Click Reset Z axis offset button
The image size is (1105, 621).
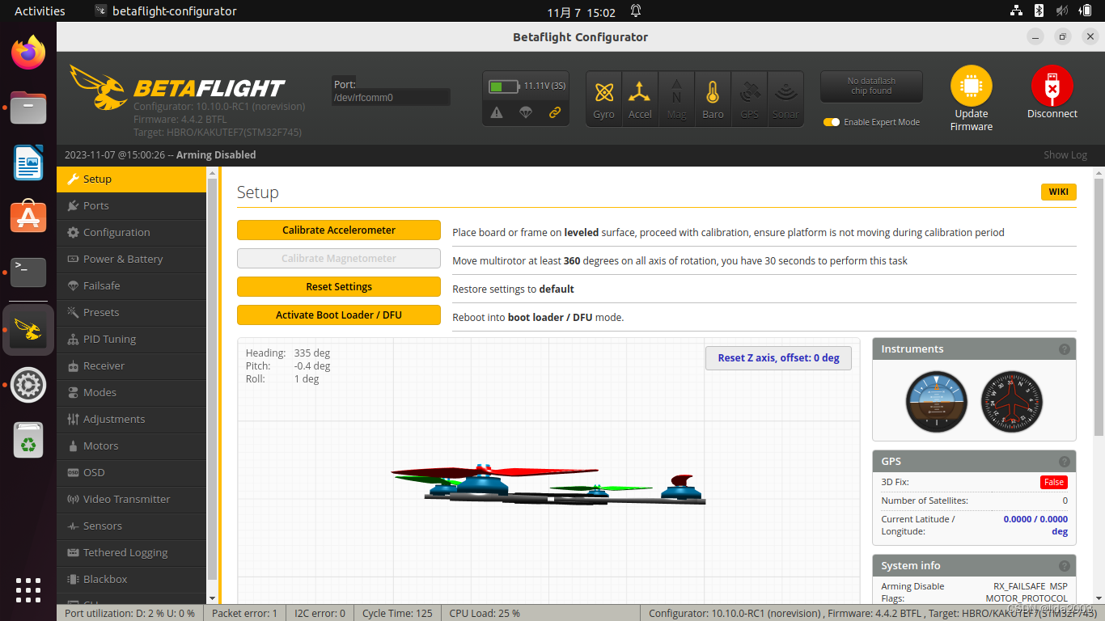[x=778, y=358]
